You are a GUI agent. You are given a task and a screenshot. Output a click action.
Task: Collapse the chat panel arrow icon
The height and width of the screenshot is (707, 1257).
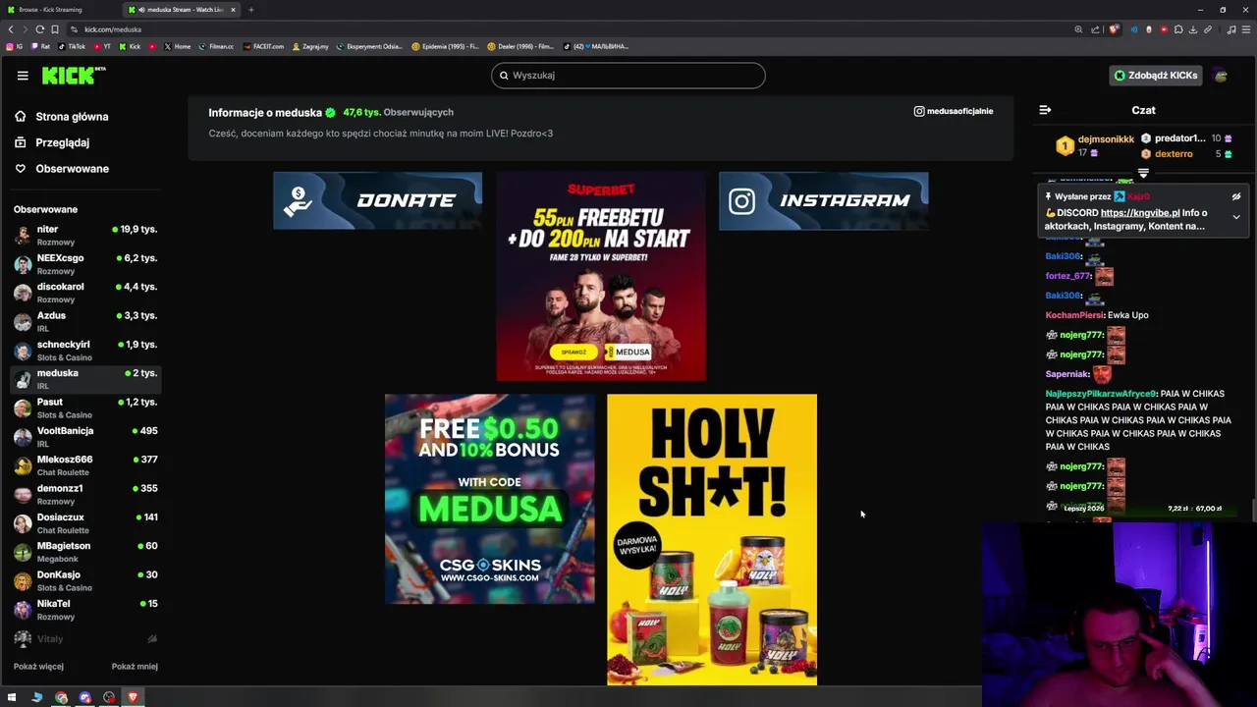point(1045,110)
